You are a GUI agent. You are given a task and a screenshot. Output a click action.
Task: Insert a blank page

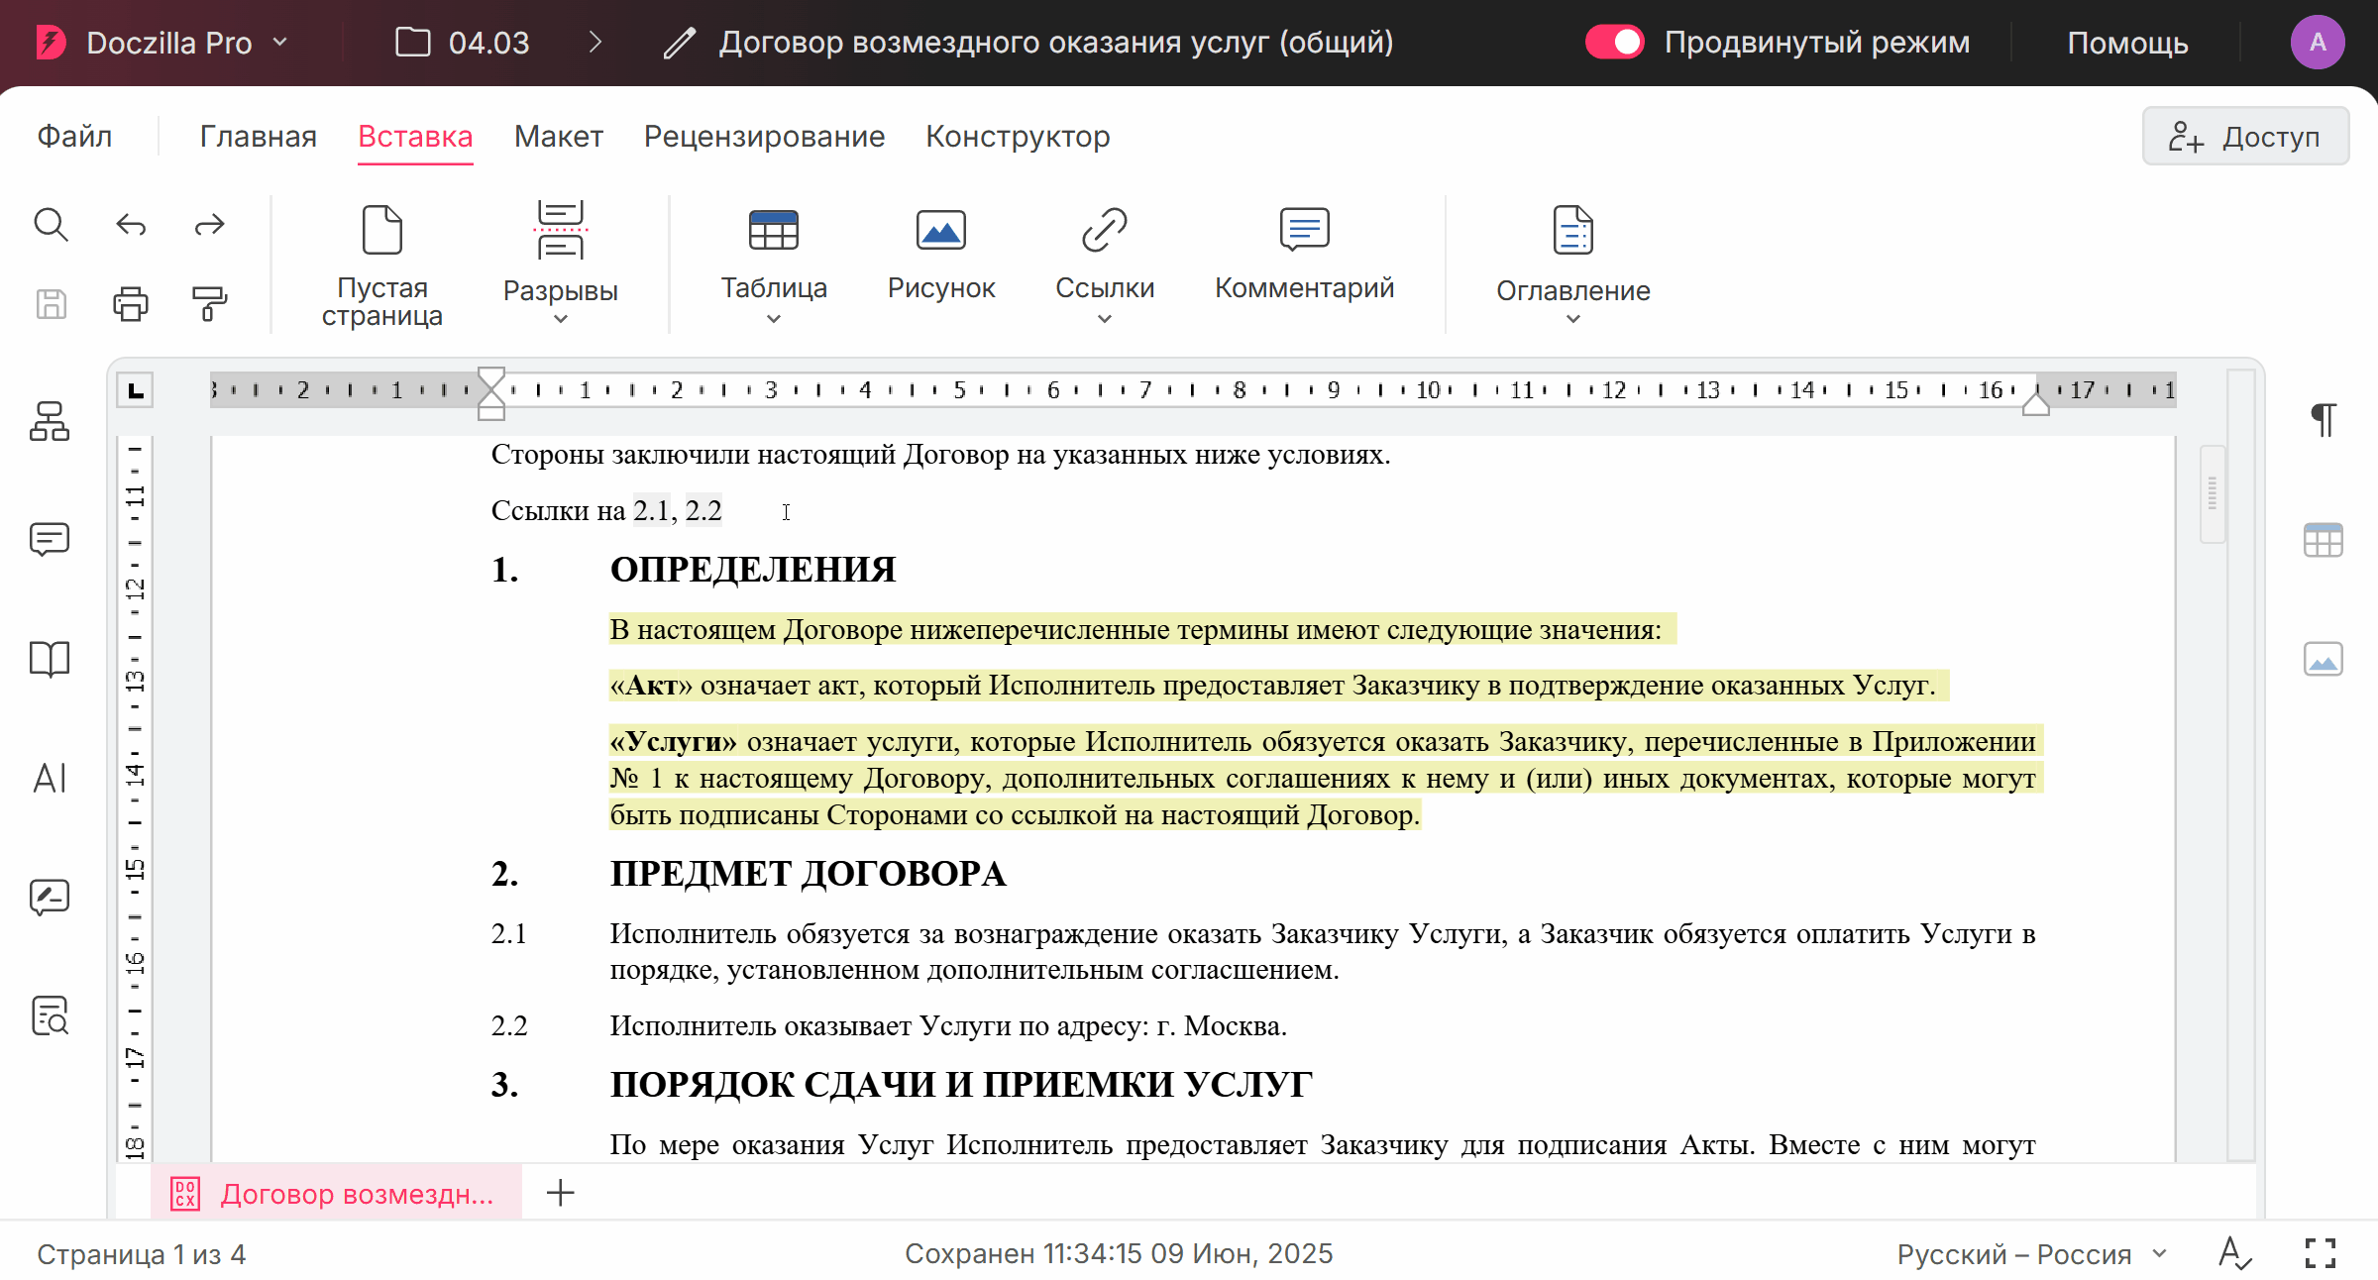[x=382, y=266]
